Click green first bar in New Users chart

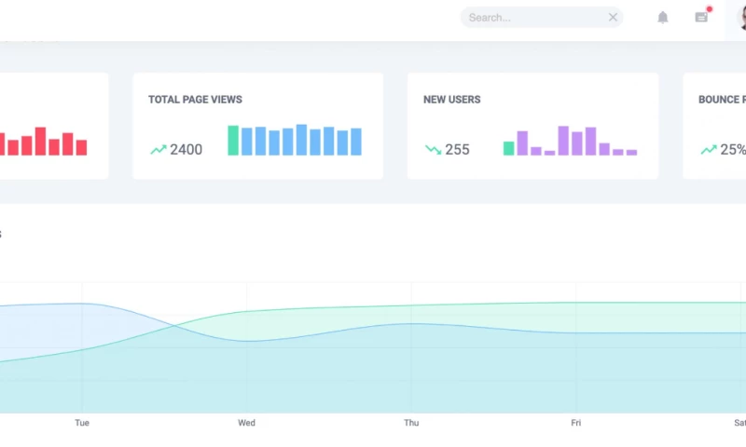pos(508,148)
